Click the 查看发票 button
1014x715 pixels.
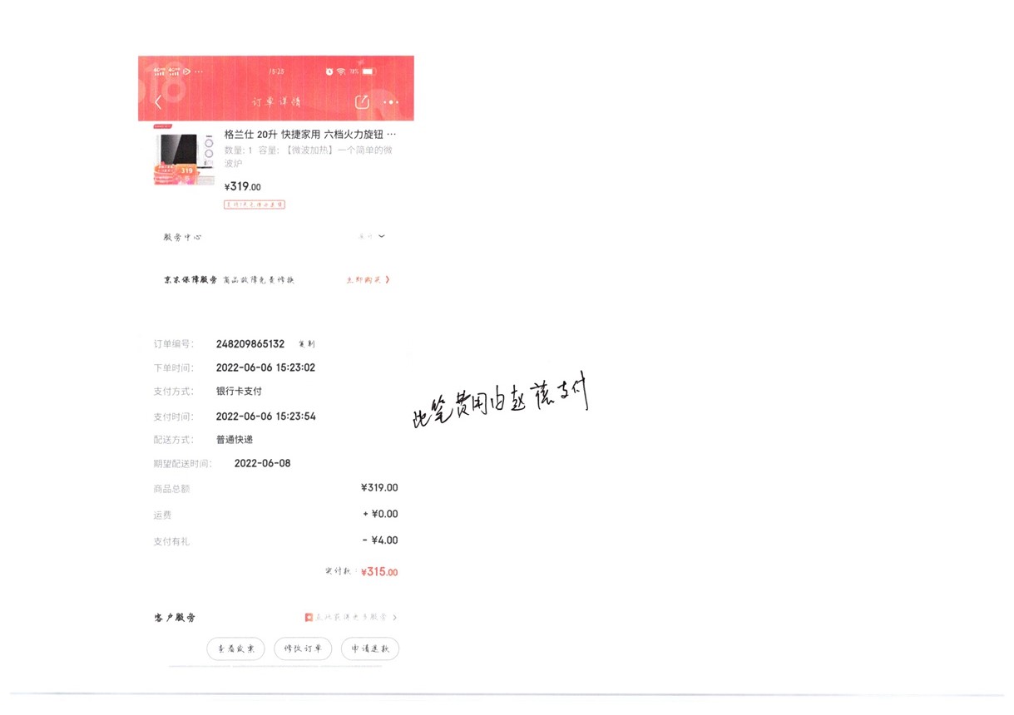click(x=235, y=649)
